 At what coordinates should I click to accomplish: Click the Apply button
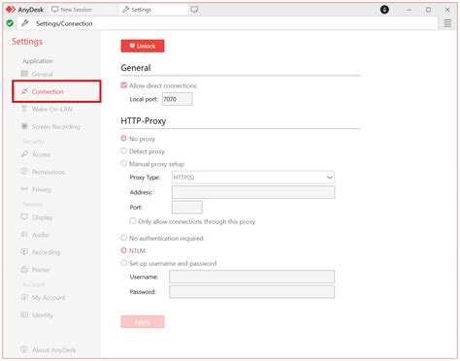click(x=143, y=322)
